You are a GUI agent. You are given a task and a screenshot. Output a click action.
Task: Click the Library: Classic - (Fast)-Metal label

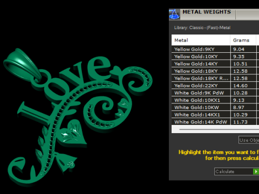202,27
